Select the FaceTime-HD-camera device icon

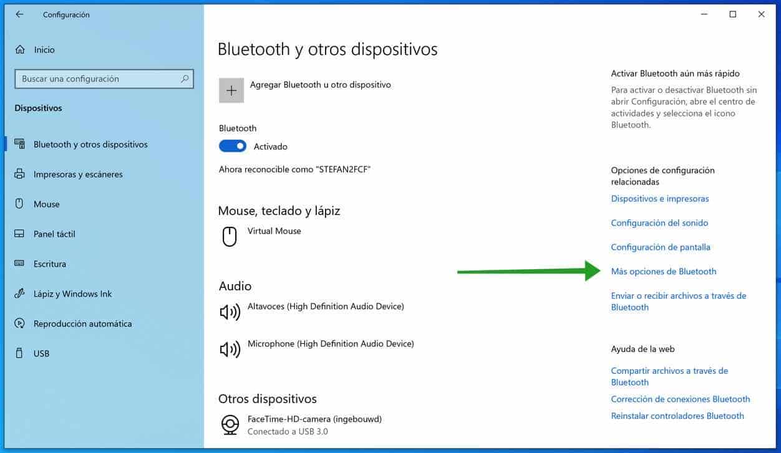click(x=230, y=424)
